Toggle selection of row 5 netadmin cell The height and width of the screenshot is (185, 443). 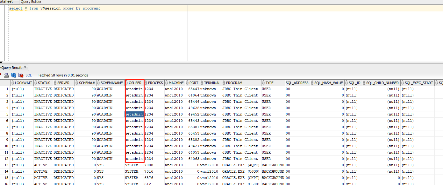134,114
